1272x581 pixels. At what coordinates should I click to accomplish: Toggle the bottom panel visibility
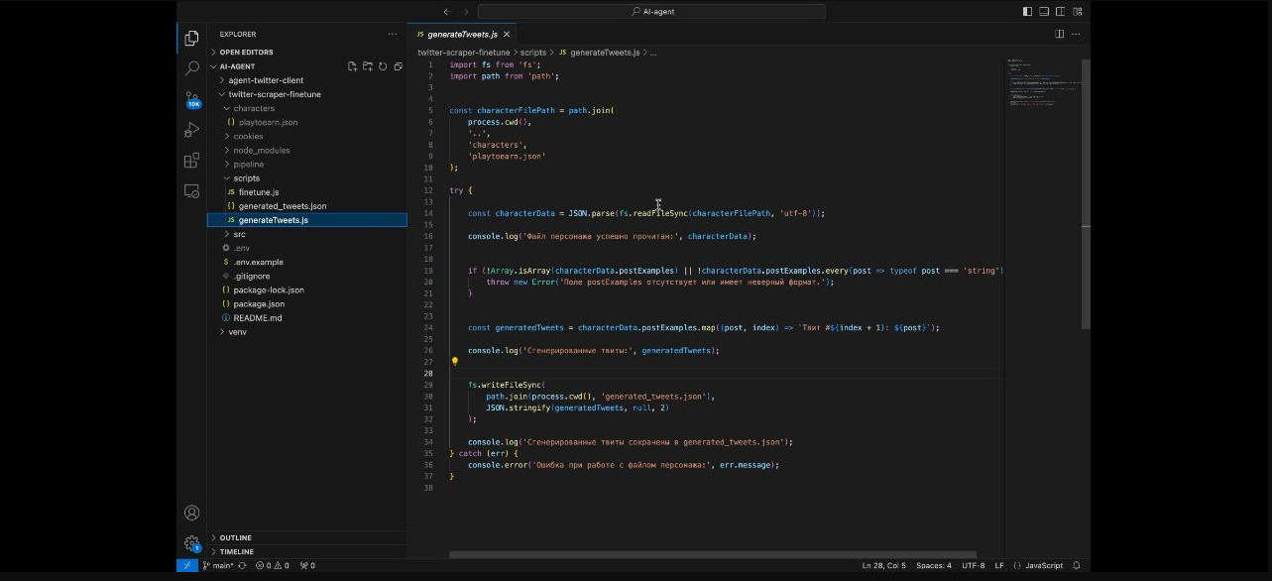point(1044,11)
